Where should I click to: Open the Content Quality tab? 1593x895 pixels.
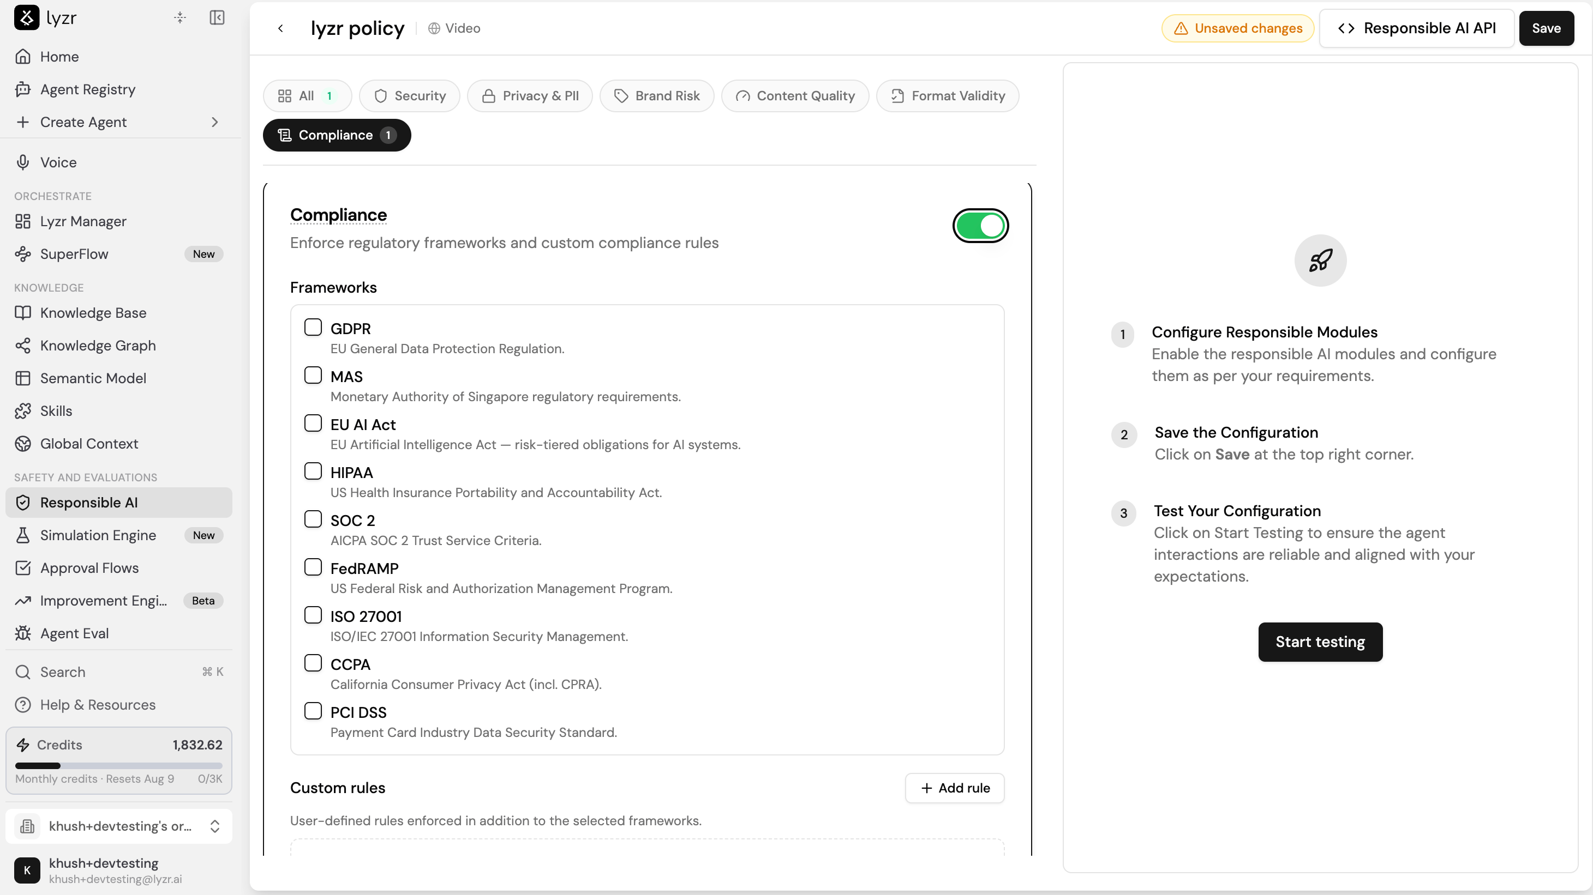click(x=795, y=96)
